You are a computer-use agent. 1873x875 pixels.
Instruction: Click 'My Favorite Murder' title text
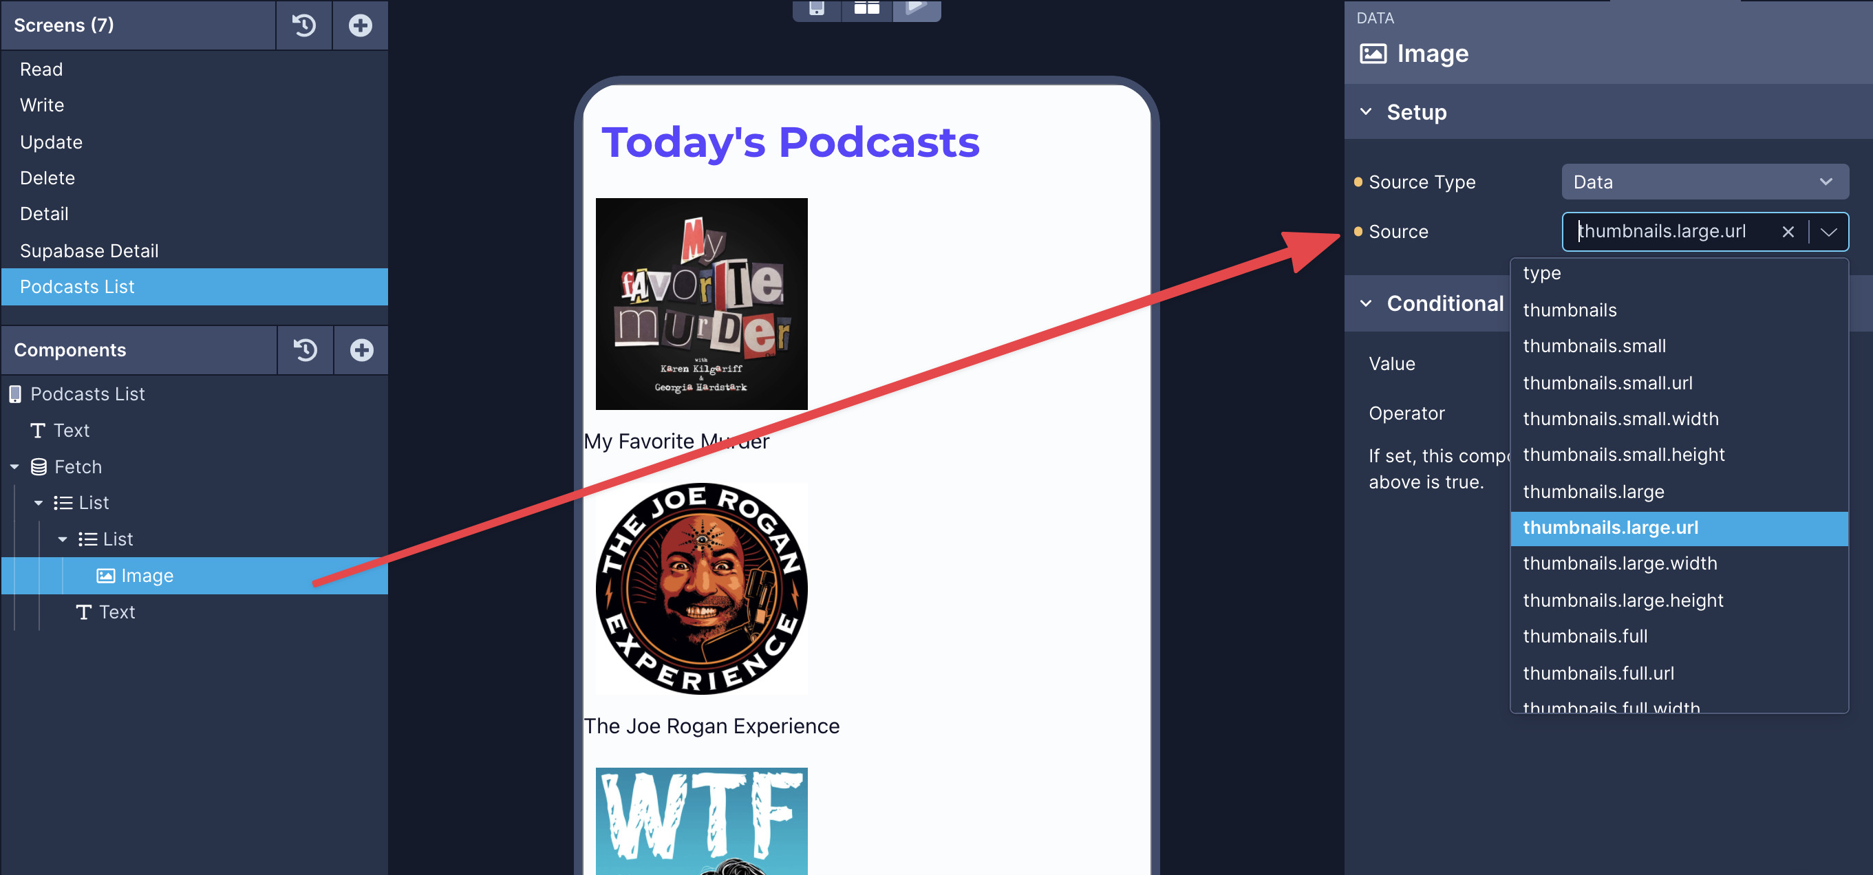[676, 442]
